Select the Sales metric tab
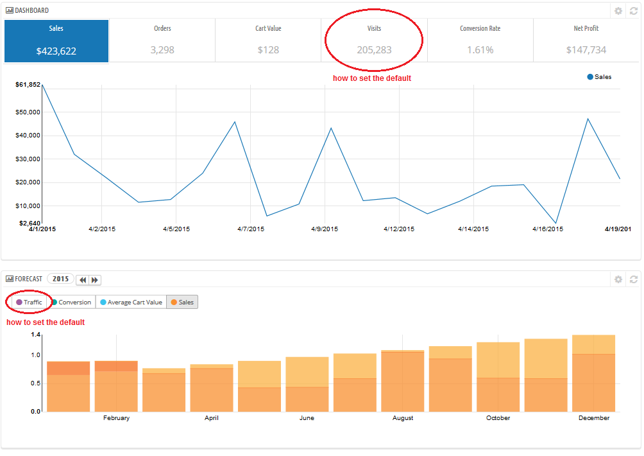The width and height of the screenshot is (644, 456). point(56,41)
